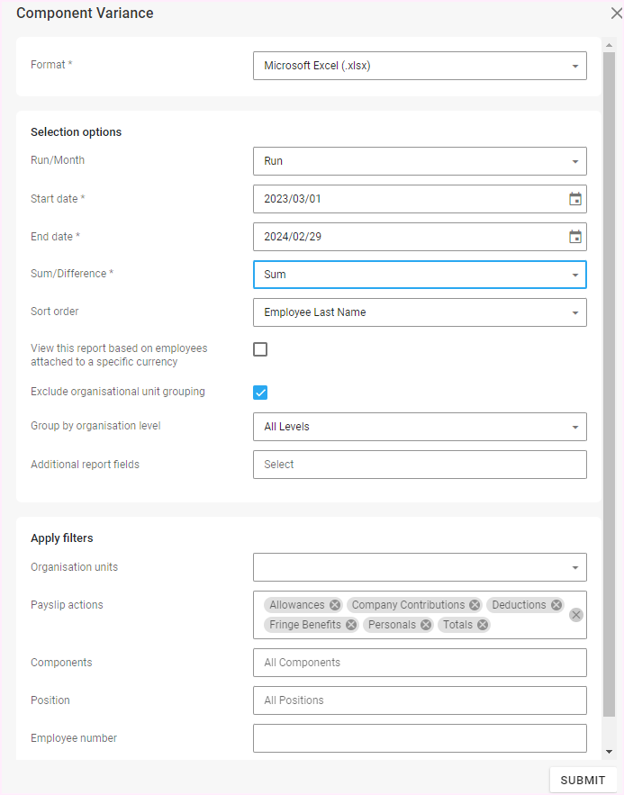Clear all payslip actions
The width and height of the screenshot is (624, 795).
point(576,615)
